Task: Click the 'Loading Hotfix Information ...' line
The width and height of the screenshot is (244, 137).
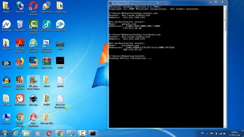Action: tap(130, 58)
